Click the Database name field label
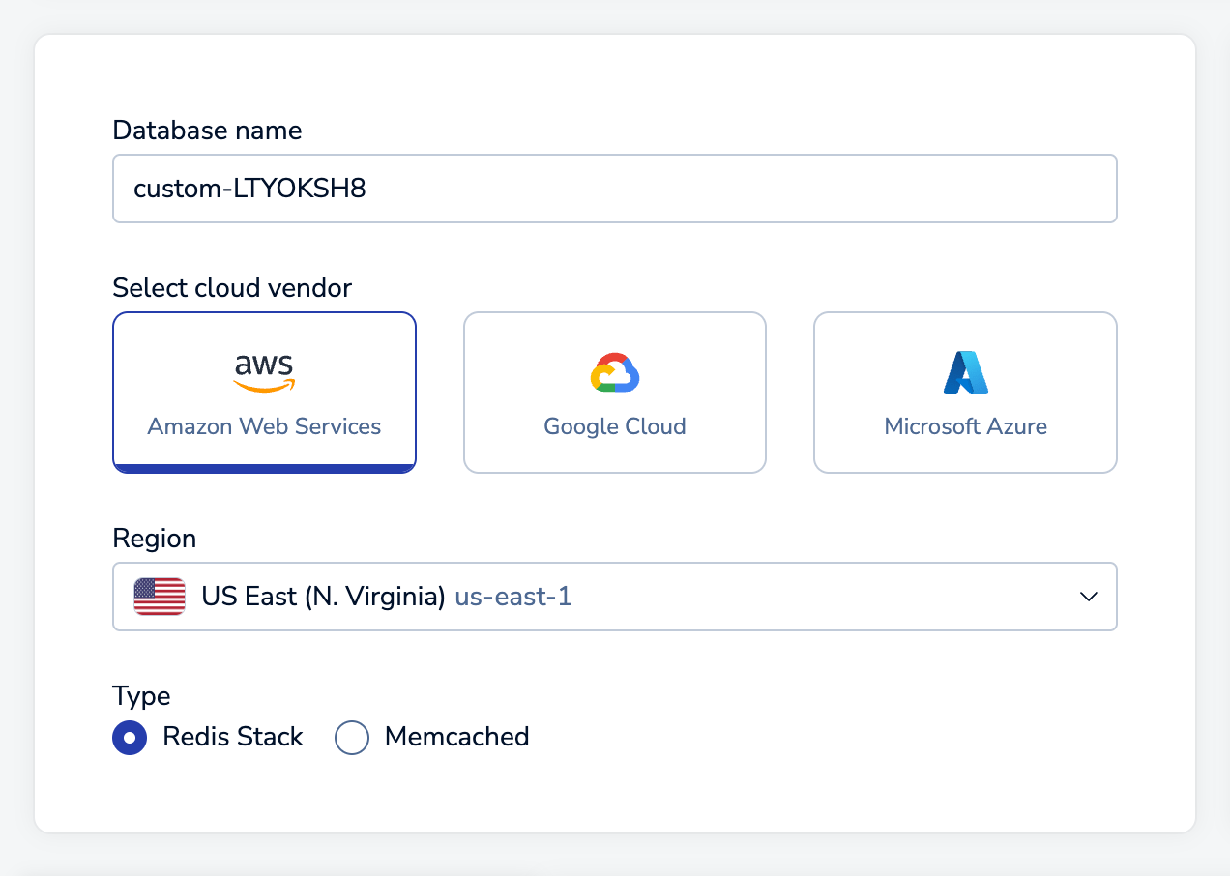1230x876 pixels. click(x=207, y=131)
